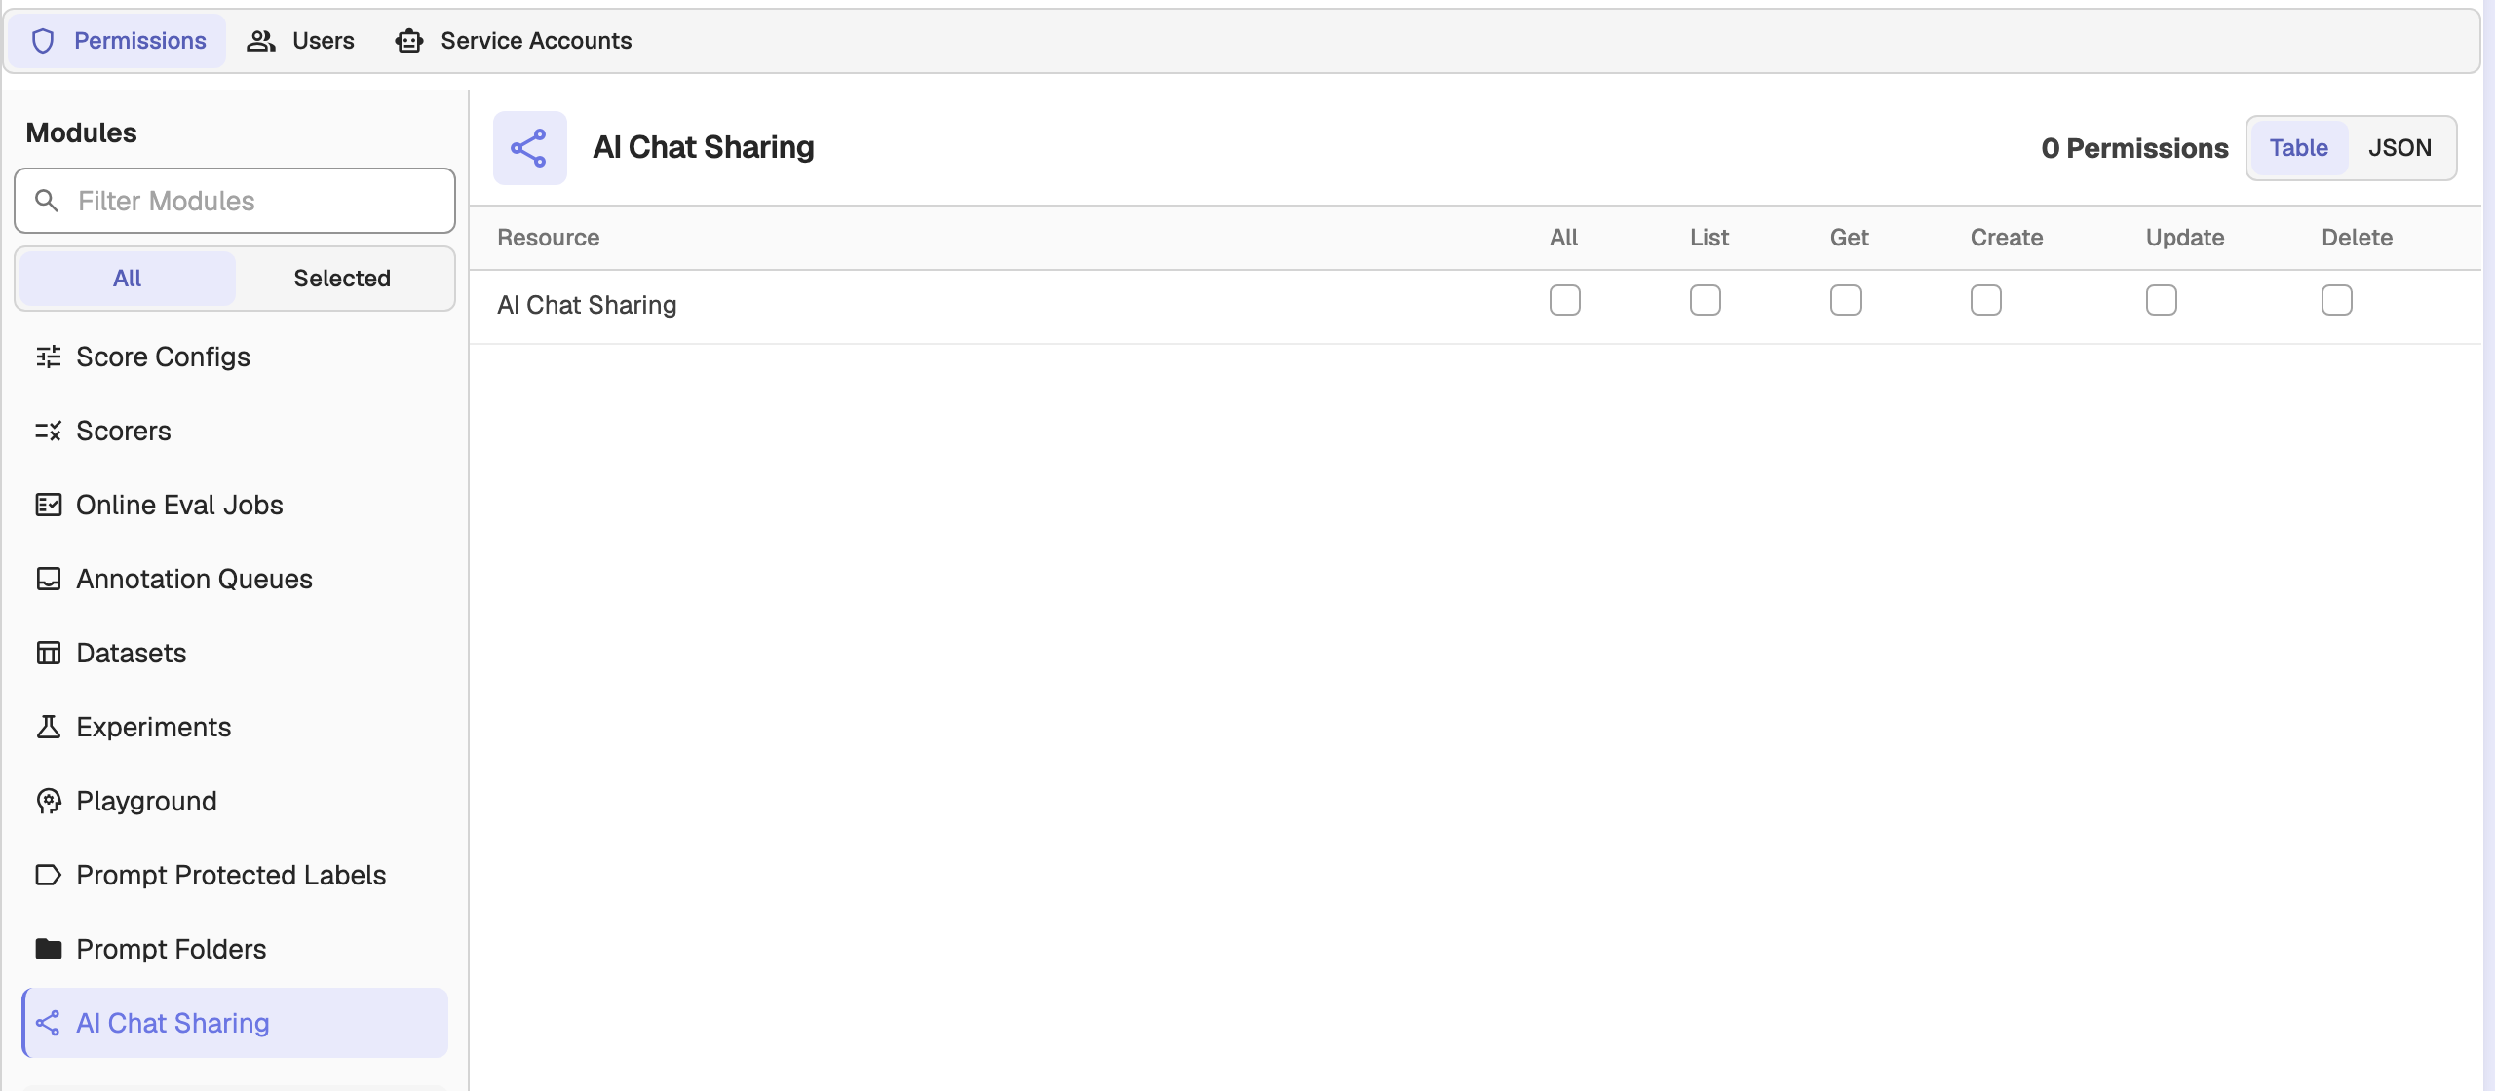Click the Prompt Folders folder icon
The width and height of the screenshot is (2495, 1091).
coord(49,949)
